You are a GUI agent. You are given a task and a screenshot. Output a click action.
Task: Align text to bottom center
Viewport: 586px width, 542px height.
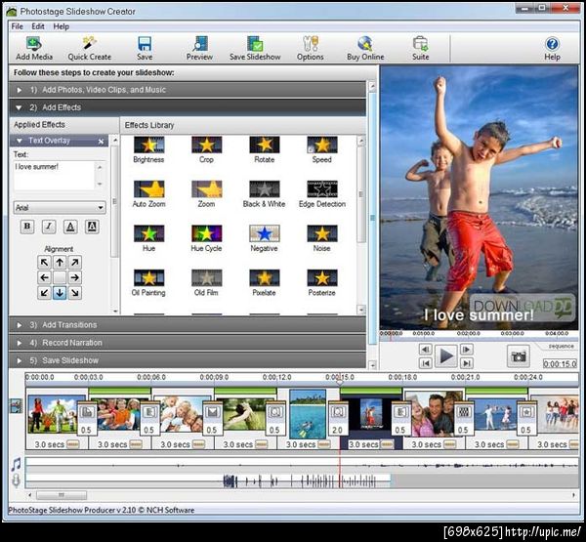tap(60, 293)
